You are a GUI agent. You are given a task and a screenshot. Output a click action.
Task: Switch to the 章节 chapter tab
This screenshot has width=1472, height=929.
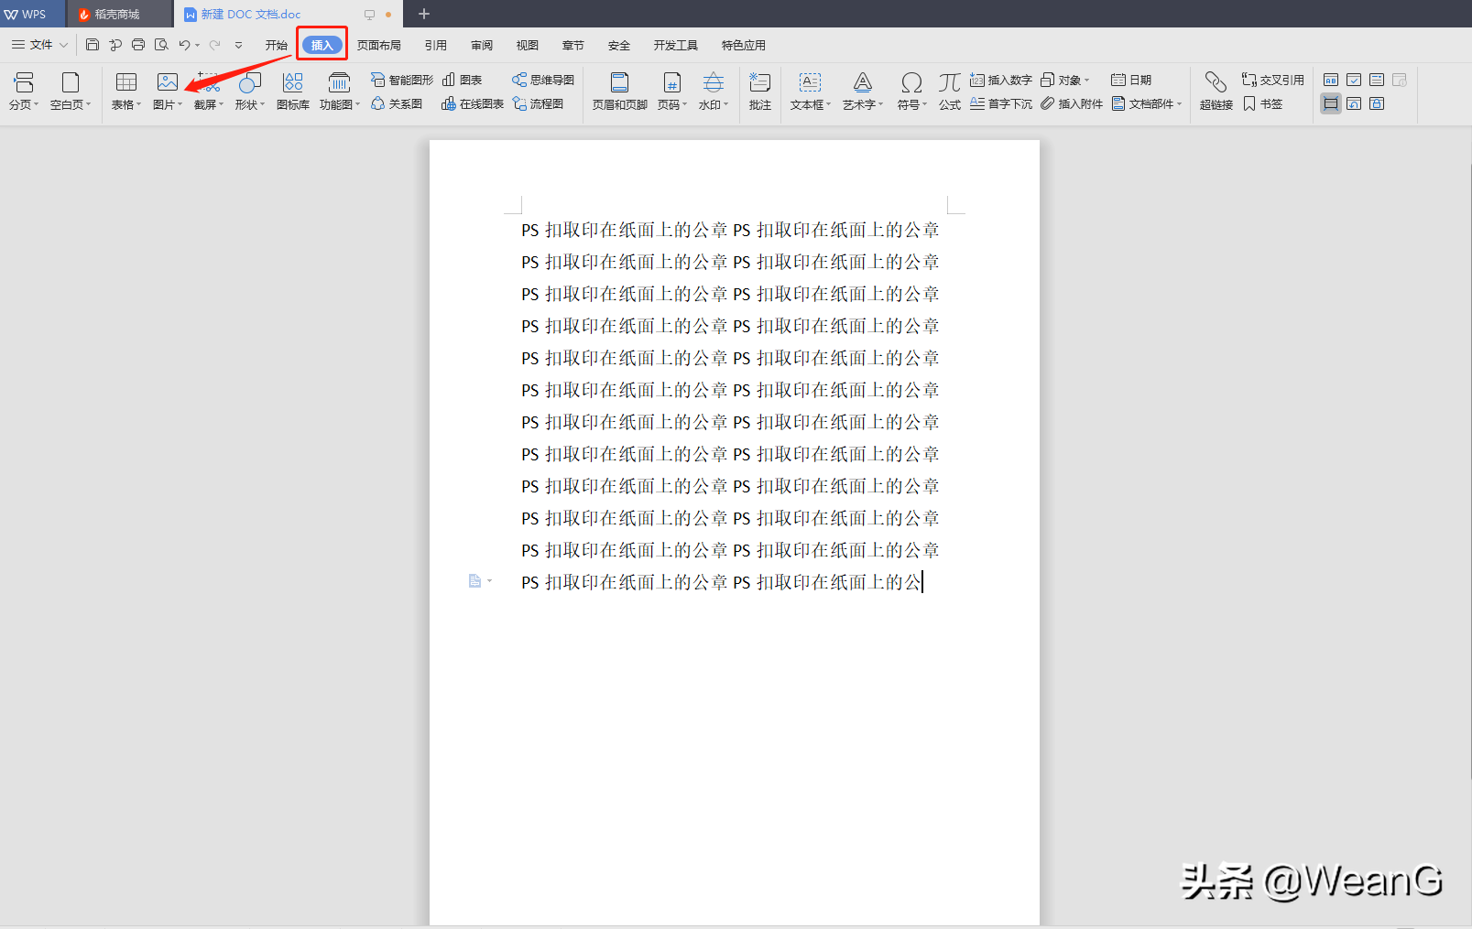573,45
